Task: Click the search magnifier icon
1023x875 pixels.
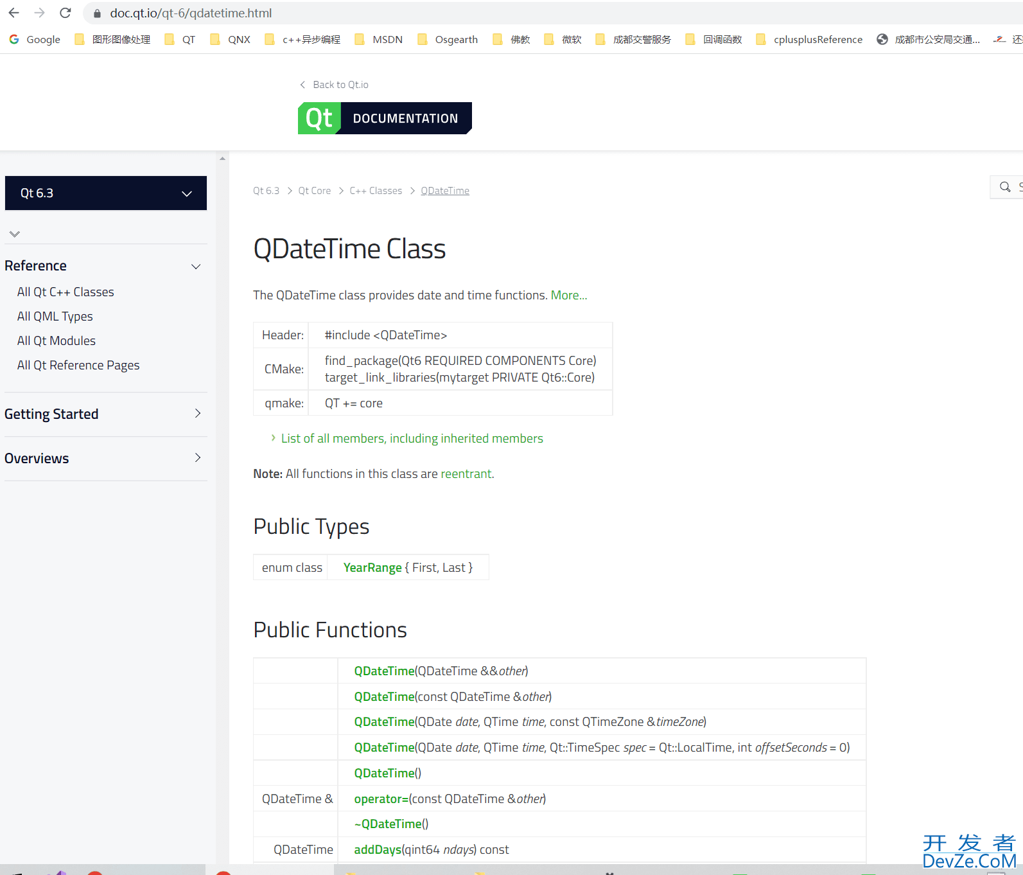Action: 1005,187
